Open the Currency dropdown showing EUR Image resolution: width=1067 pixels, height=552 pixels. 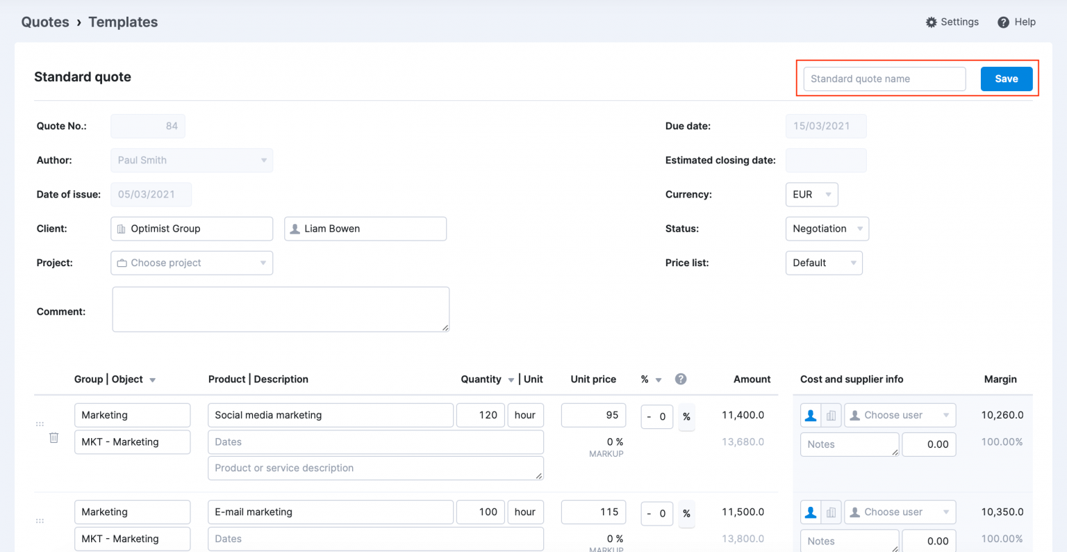point(811,195)
